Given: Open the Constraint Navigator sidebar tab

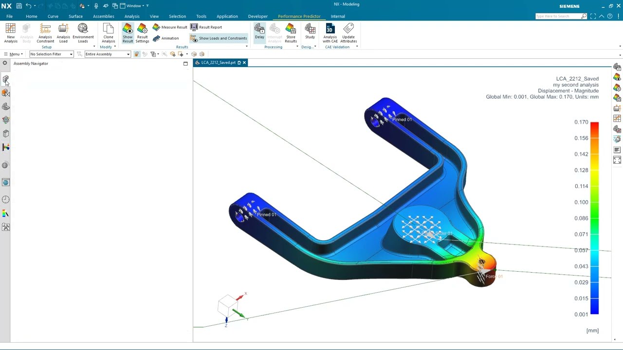Looking at the screenshot, I should tap(5, 93).
